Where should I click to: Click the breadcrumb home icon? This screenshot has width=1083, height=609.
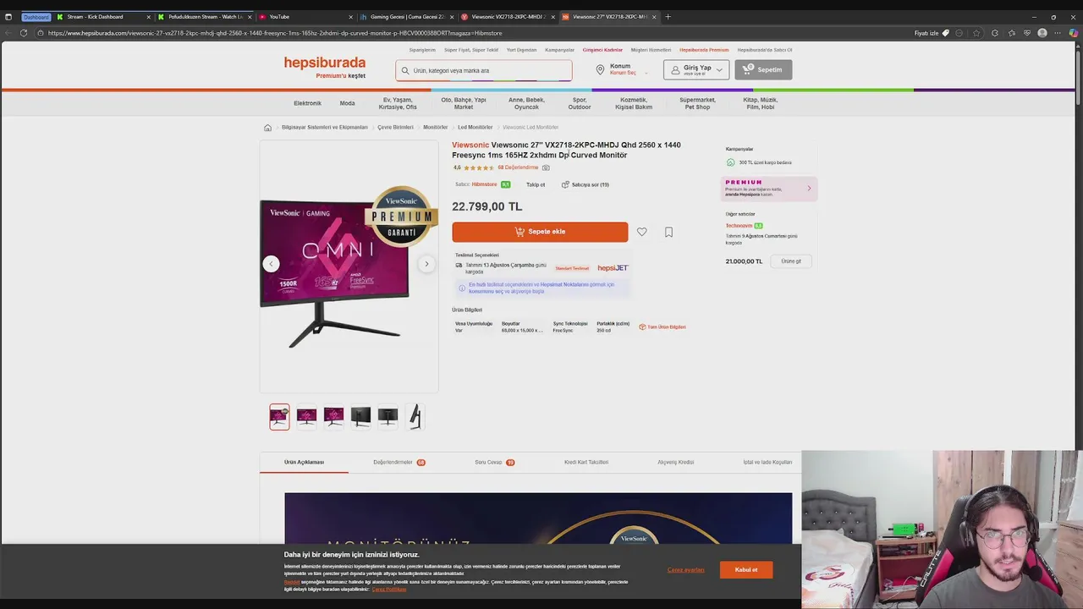point(267,128)
